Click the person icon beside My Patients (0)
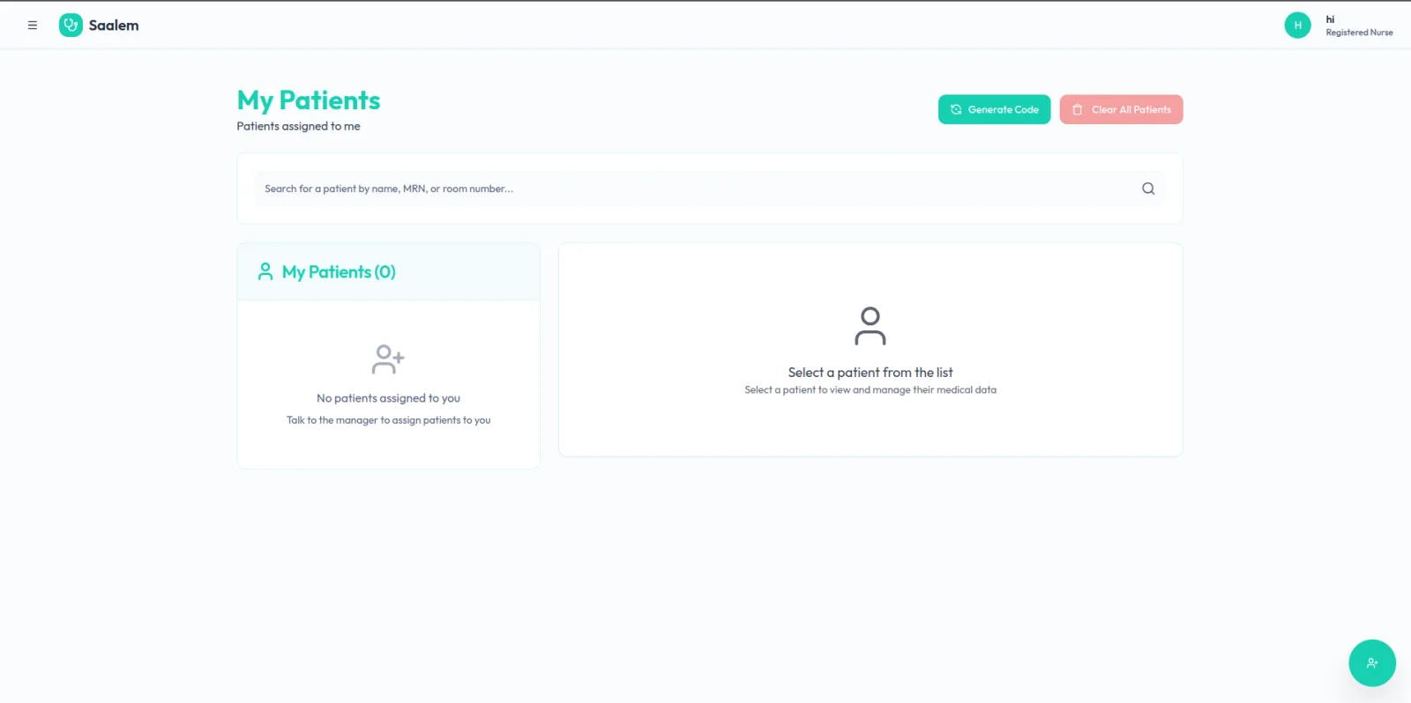The image size is (1411, 703). coord(265,271)
